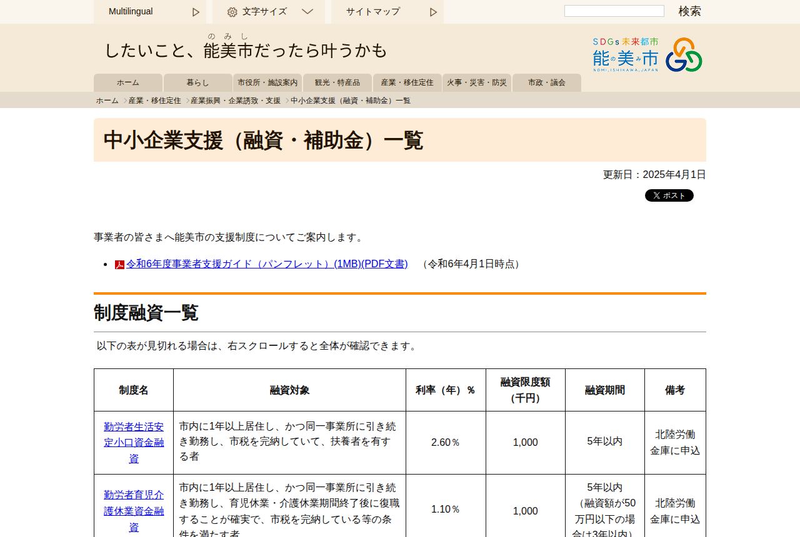Click the arrow beside サイトマップ
The height and width of the screenshot is (537, 800).
pos(433,12)
